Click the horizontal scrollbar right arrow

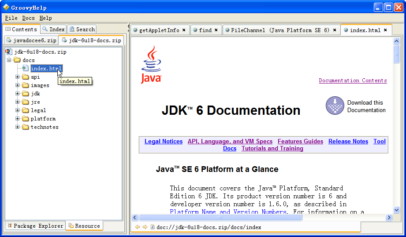[389, 217]
